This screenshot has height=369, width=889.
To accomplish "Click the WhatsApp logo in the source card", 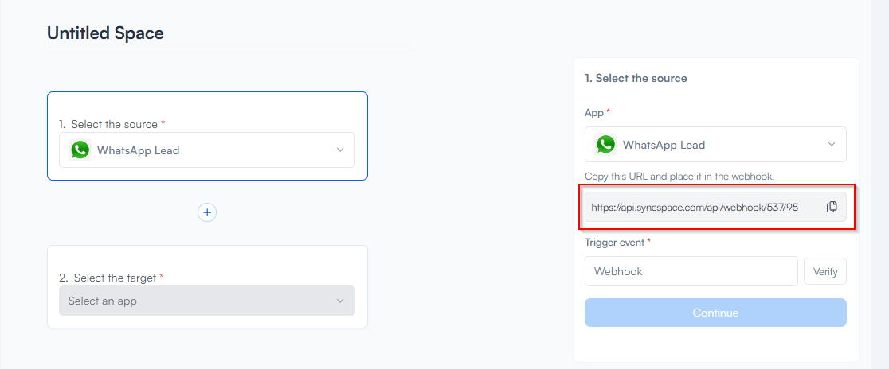I will [x=80, y=150].
